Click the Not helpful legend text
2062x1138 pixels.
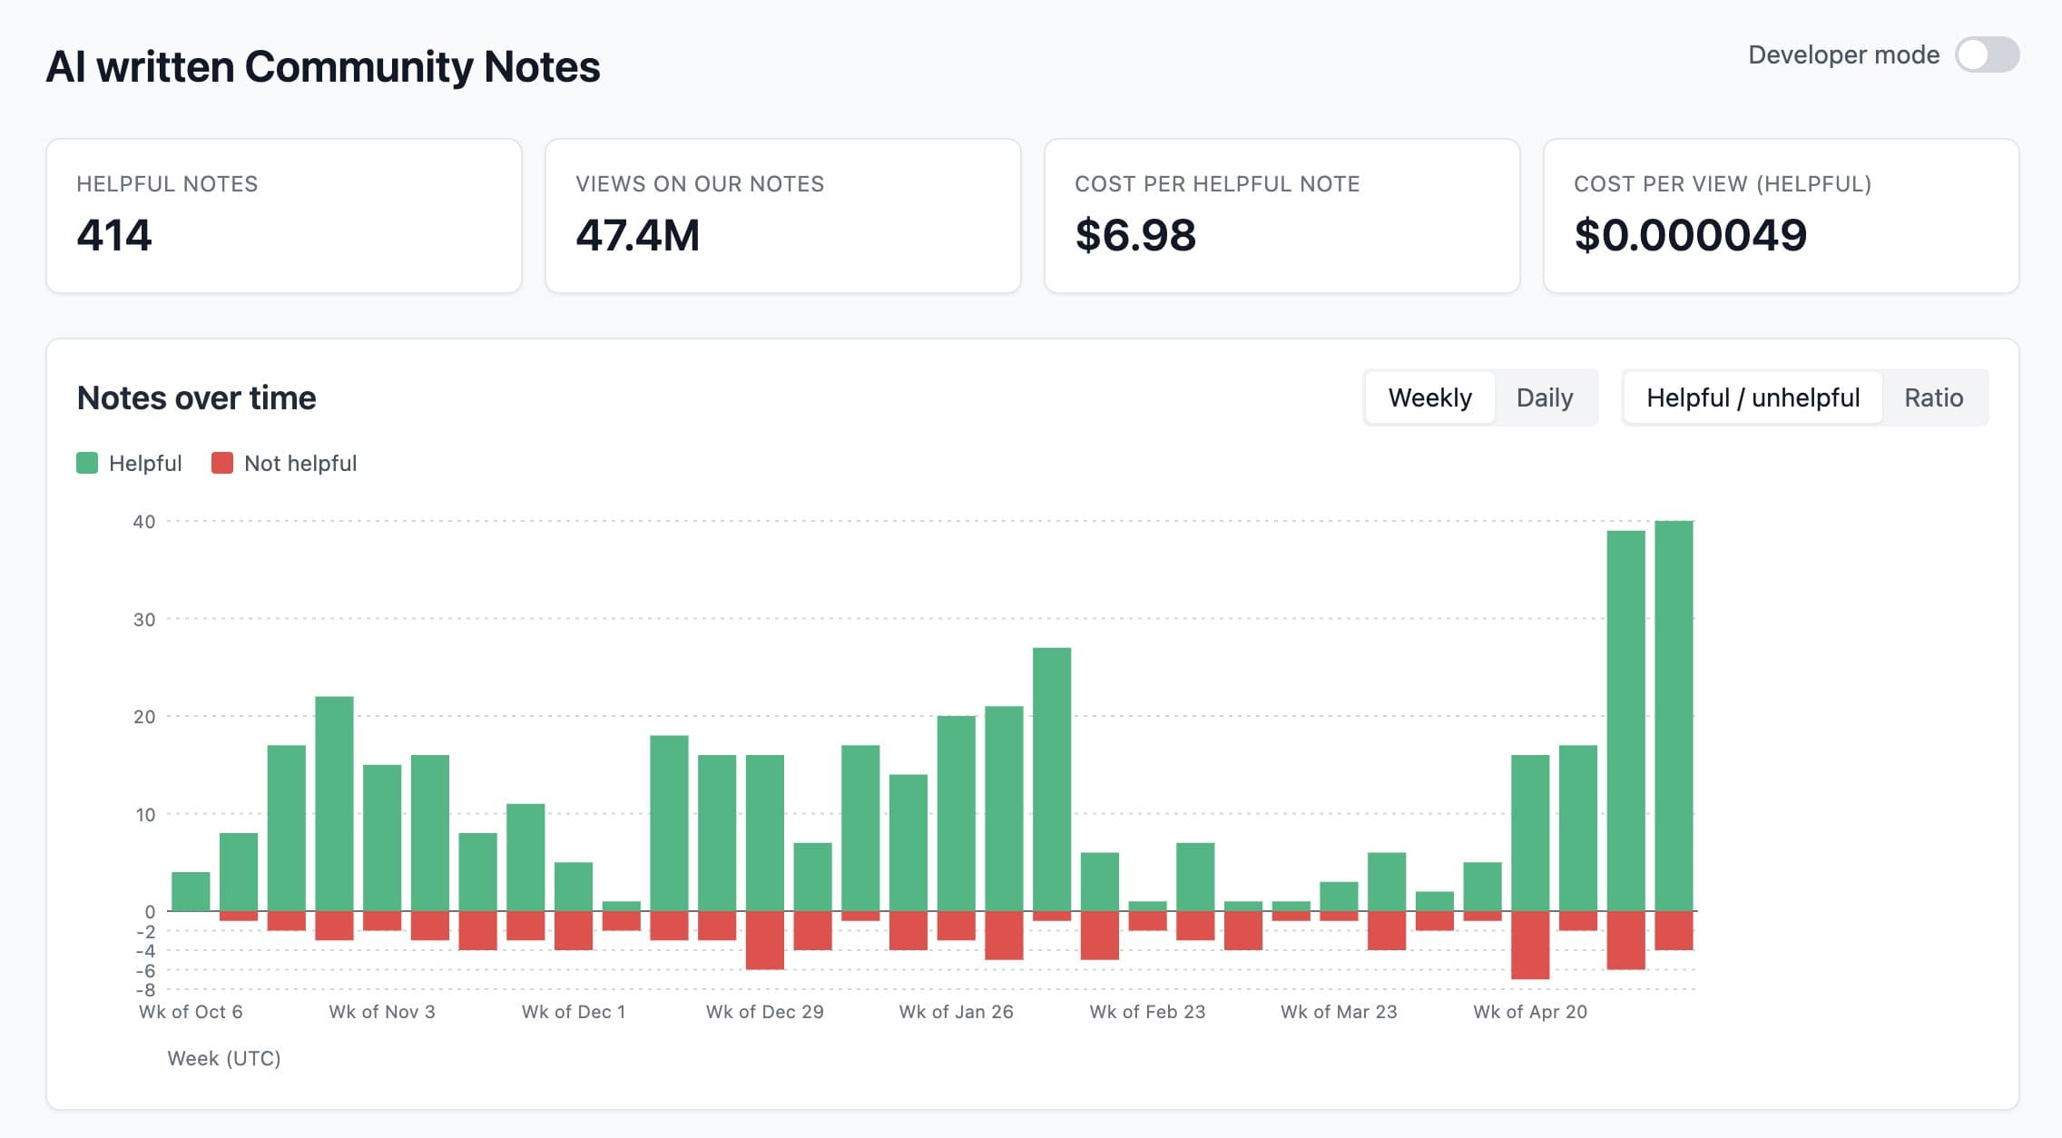coord(300,463)
